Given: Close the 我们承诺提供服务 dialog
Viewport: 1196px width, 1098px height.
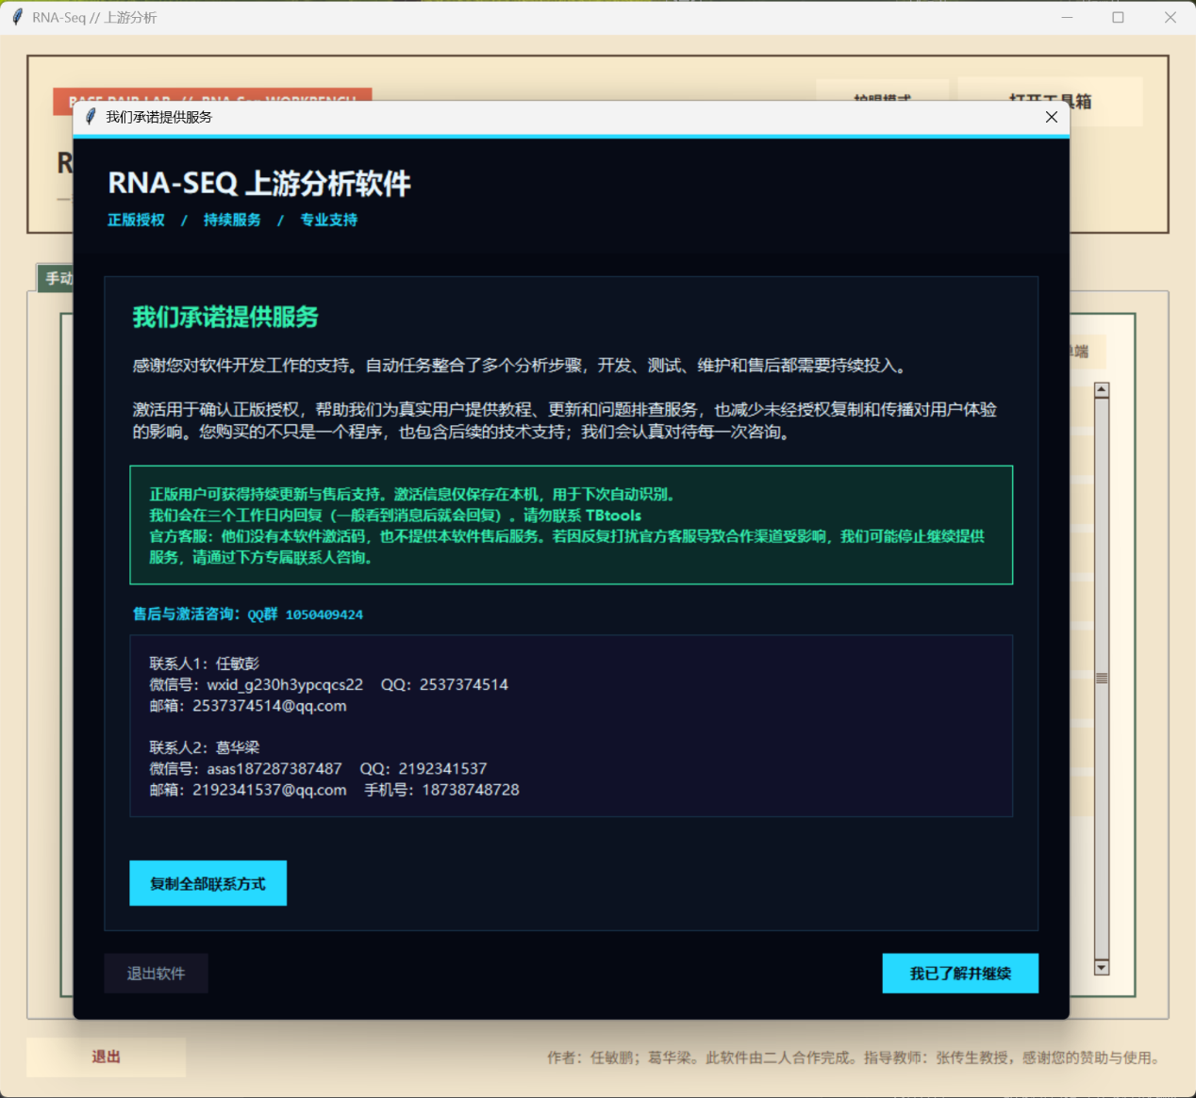Looking at the screenshot, I should point(1052,117).
